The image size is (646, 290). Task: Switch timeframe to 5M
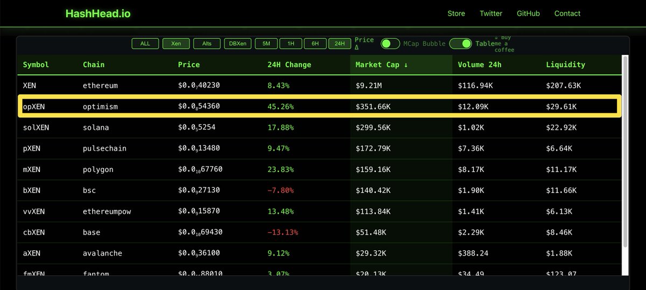(266, 44)
